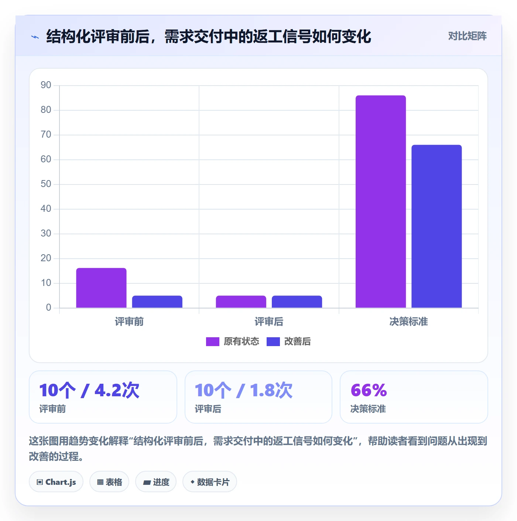The width and height of the screenshot is (517, 521).
Task: Click the Chart.js tag chip
Action: click(56, 482)
